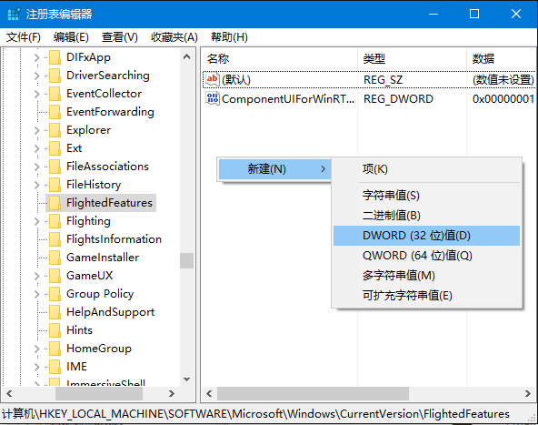Choose 新建(N) in context menu
The image size is (538, 425).
(274, 169)
